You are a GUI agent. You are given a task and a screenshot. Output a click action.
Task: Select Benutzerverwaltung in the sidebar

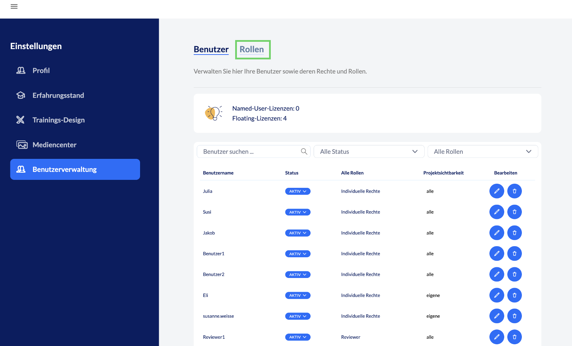(75, 169)
